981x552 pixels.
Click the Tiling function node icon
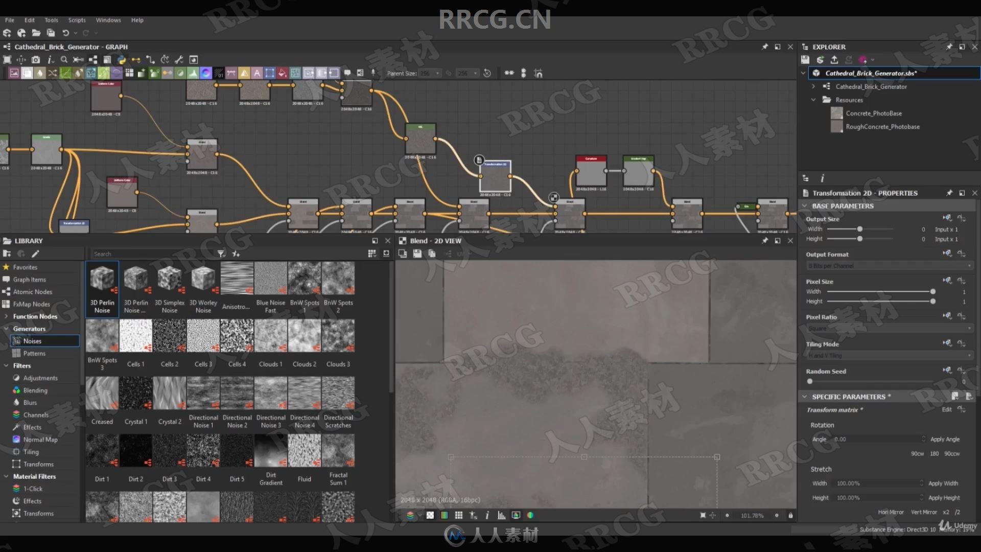click(x=17, y=452)
